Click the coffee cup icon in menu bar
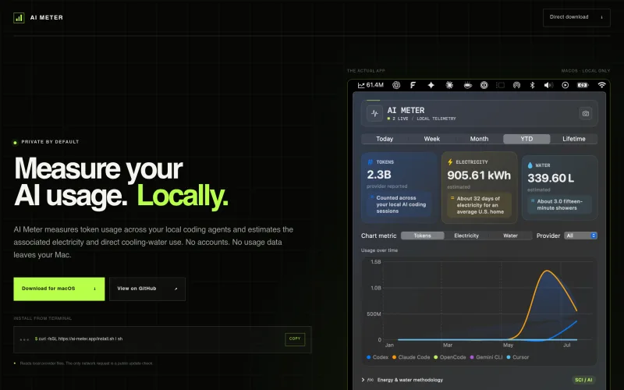 pos(467,85)
